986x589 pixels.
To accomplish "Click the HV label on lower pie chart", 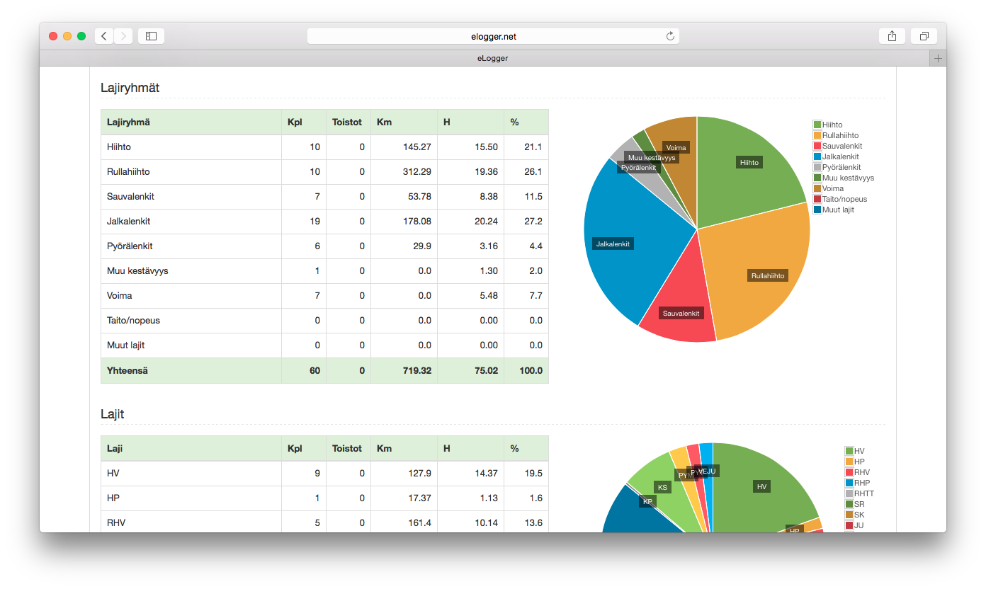I will click(761, 487).
